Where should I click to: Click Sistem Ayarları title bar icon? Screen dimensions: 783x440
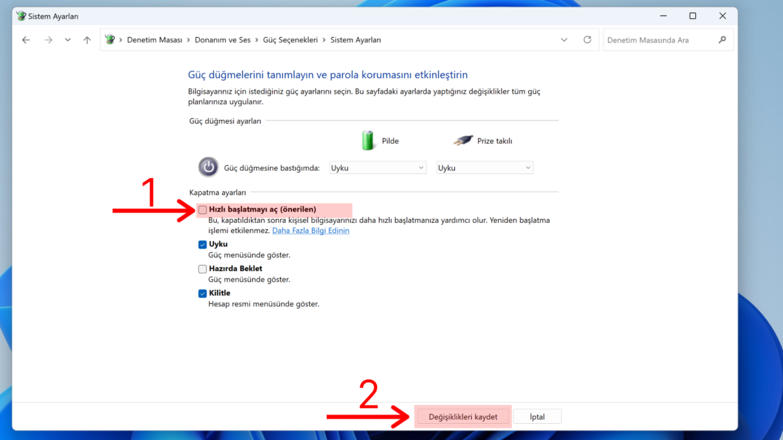coord(21,16)
